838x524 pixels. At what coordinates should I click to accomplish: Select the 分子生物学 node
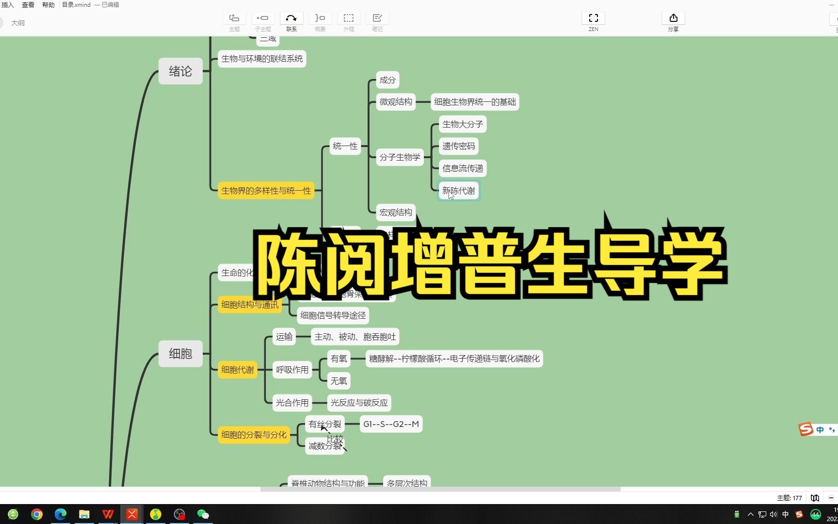(x=400, y=157)
